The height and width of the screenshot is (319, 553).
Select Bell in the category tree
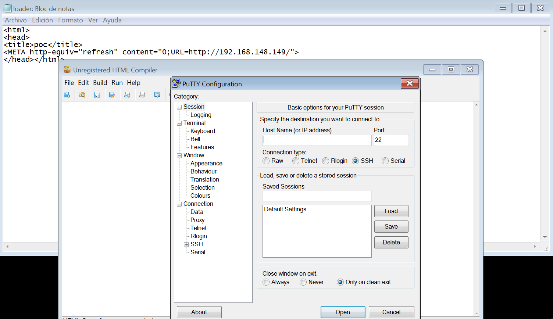[195, 139]
